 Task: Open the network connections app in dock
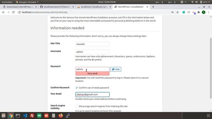pos(68,116)
